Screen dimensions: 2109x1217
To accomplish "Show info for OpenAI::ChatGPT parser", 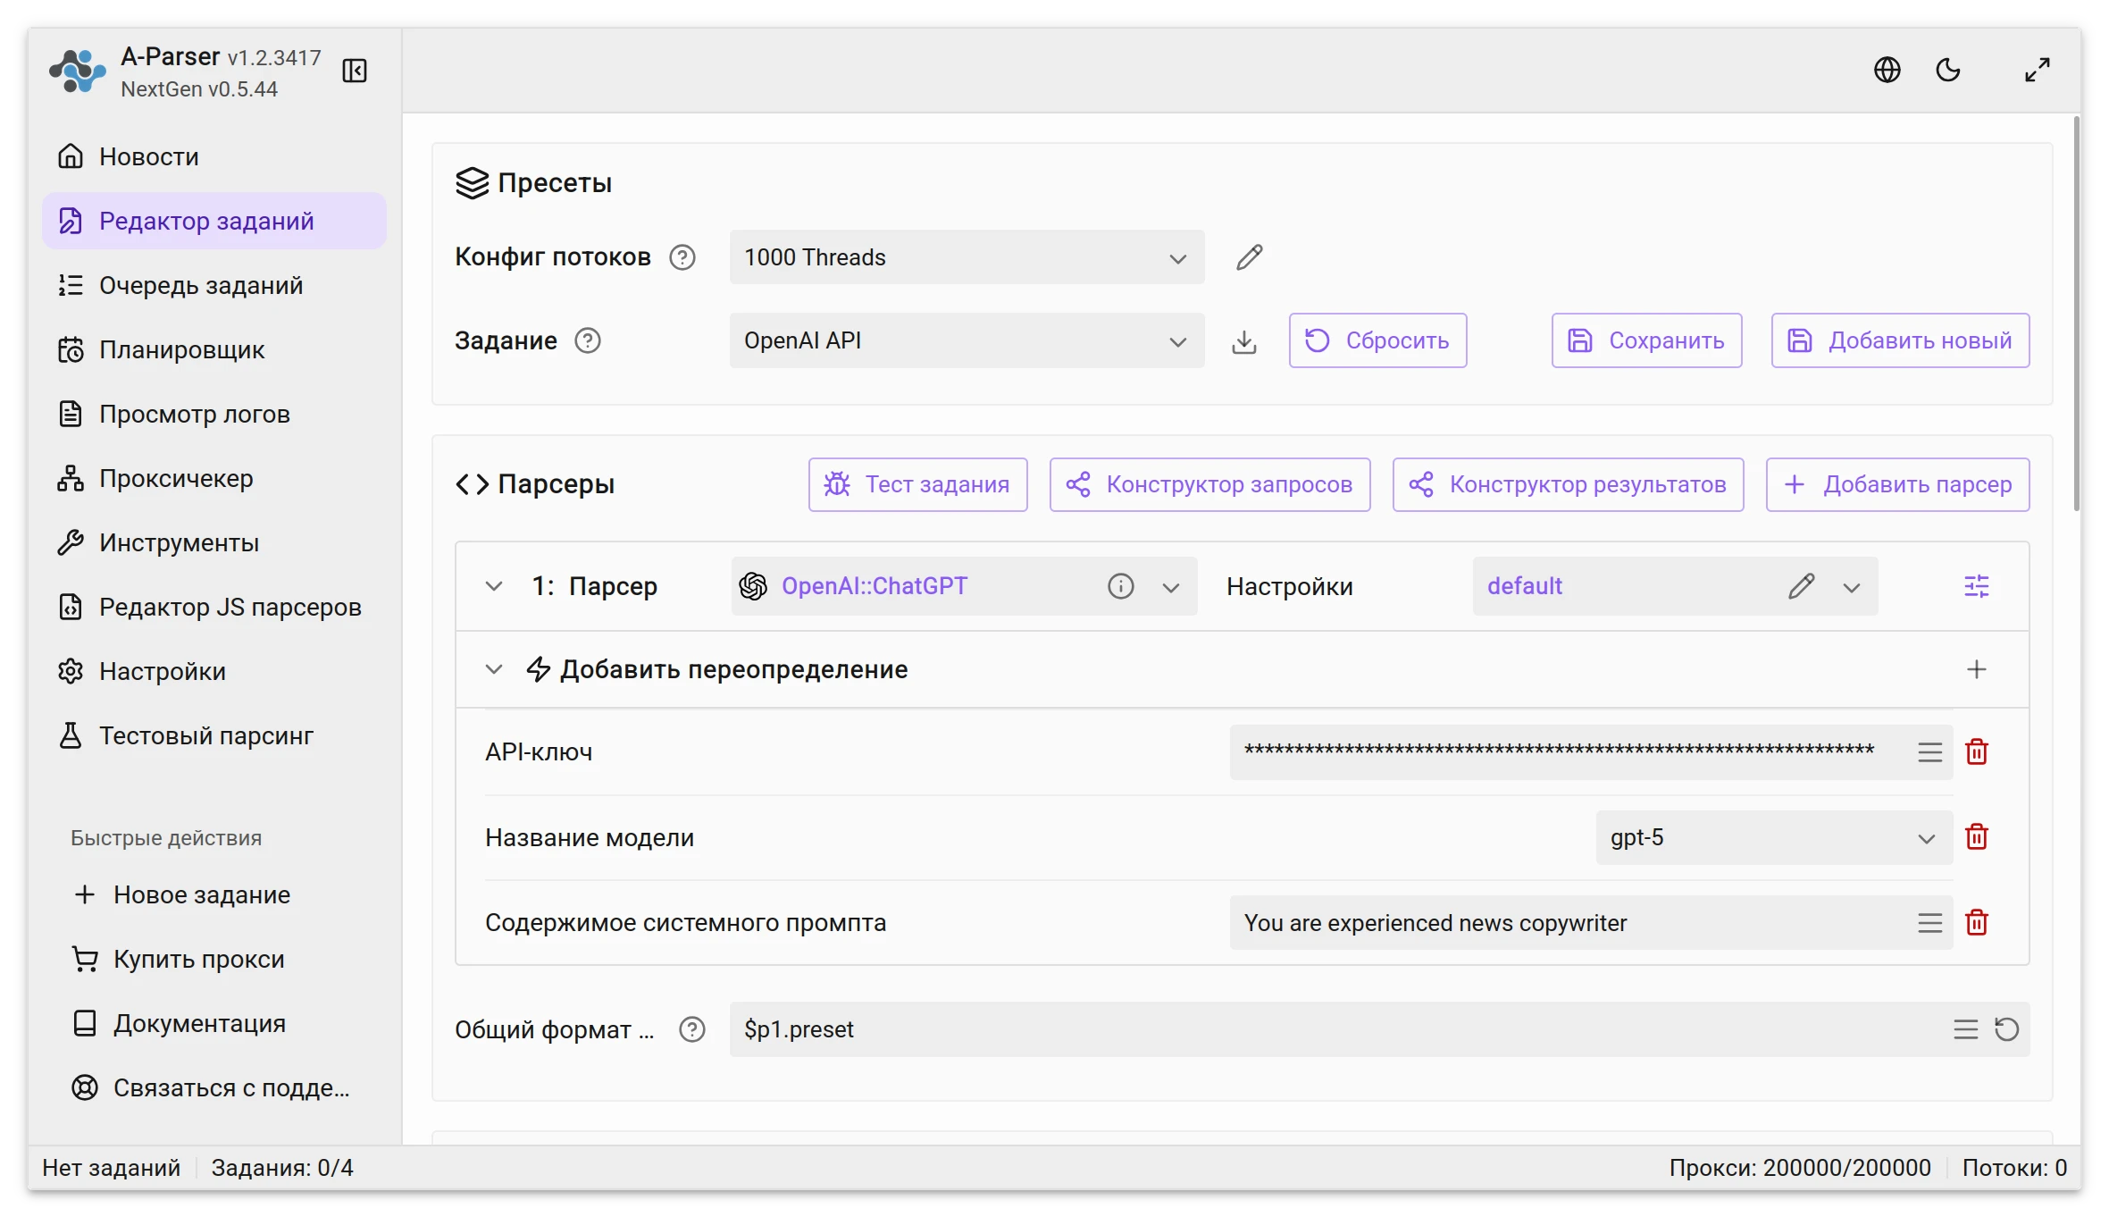I will [x=1120, y=586].
